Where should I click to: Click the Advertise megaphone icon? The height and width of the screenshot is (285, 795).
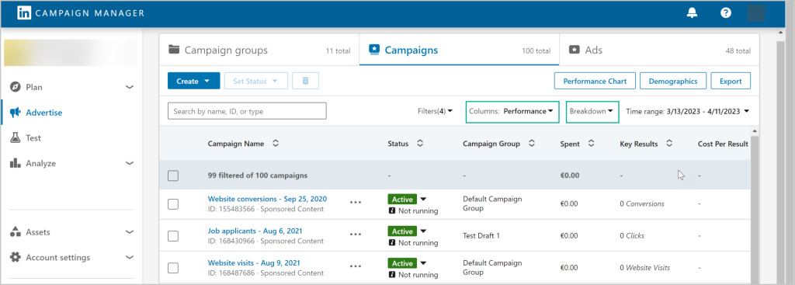(16, 113)
